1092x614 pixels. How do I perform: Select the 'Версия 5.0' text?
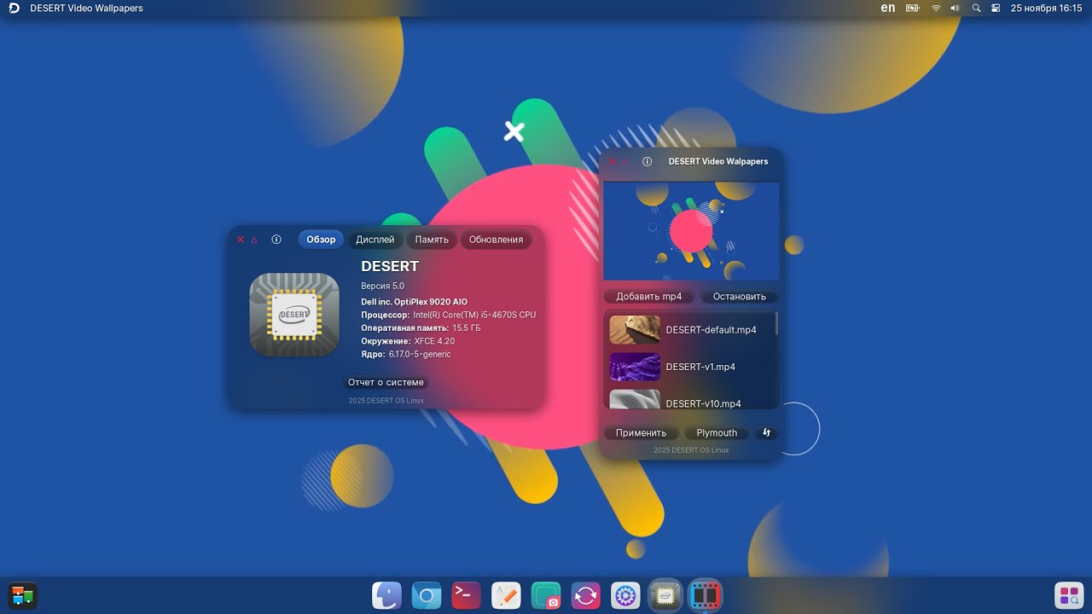[x=382, y=286]
